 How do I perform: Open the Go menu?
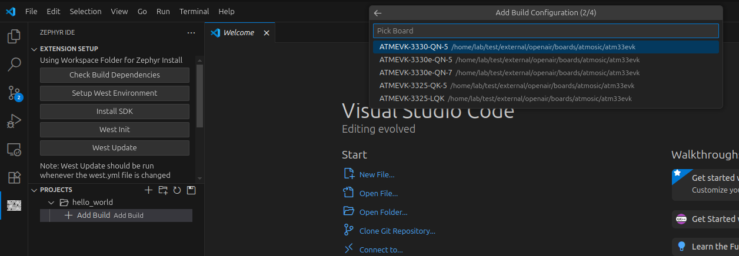point(142,11)
